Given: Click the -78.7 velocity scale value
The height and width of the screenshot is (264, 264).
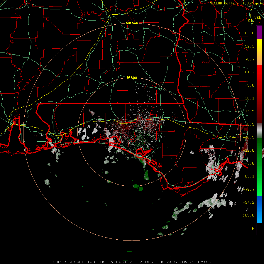Looking at the screenshot, I should tap(248, 189).
